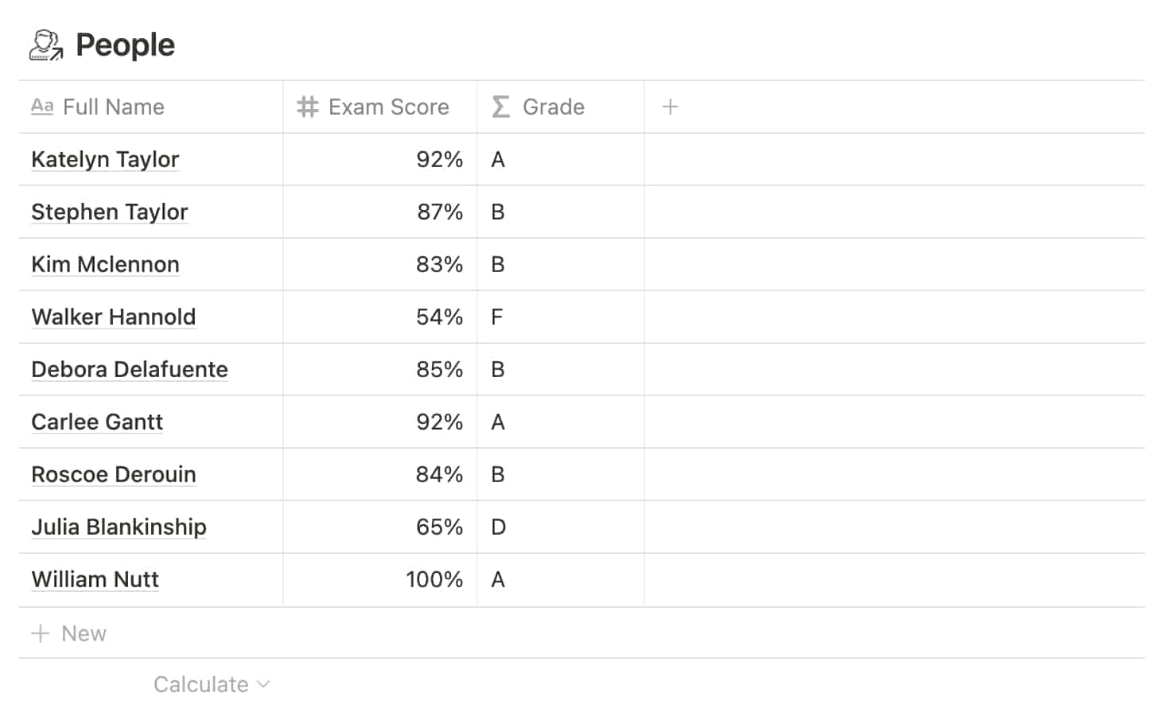Open the Full Name column header menu
Screen dimensions: 1163x716
(114, 107)
